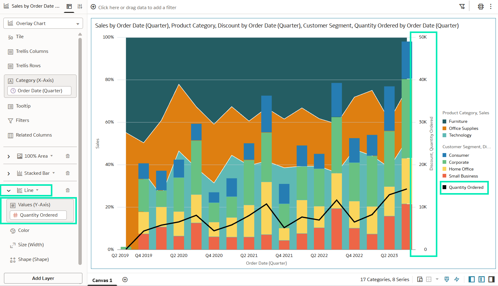Open the Overlay Chart type dropdown
Screen dimensions: 498x286
point(43,23)
